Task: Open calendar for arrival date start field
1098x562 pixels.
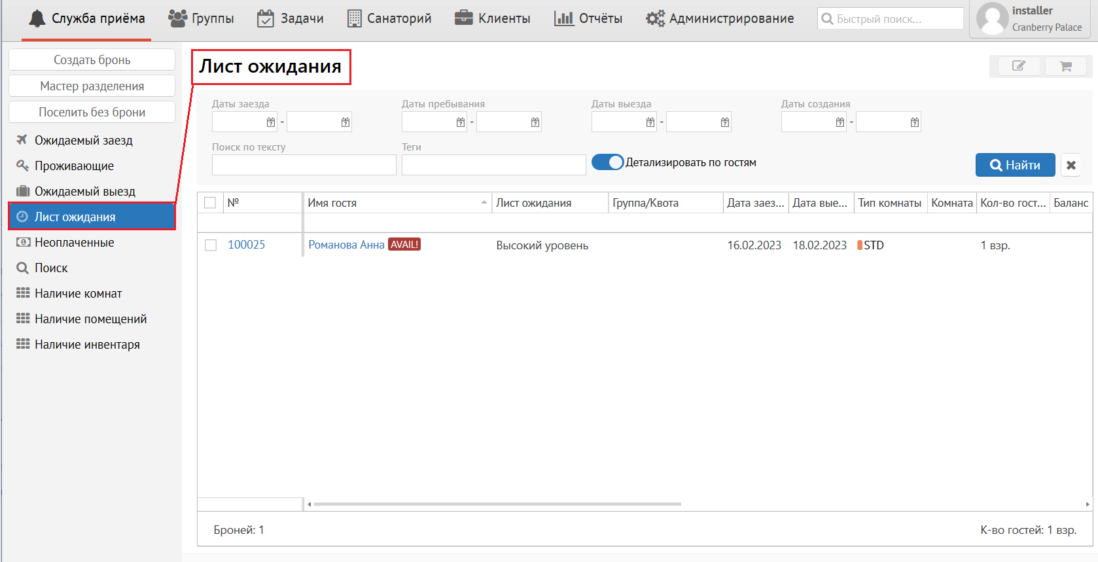Action: pos(271,122)
